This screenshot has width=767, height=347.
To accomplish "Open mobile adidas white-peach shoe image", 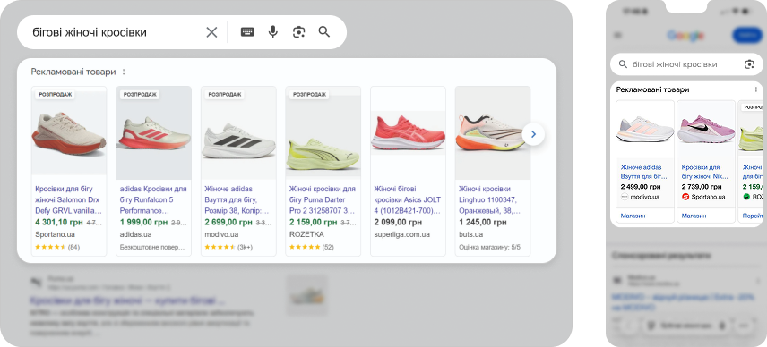I will pos(645,131).
